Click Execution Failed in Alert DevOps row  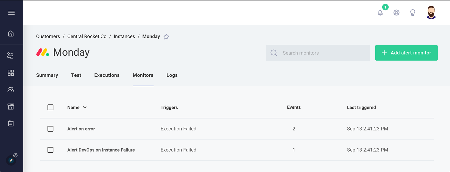pyautogui.click(x=178, y=150)
